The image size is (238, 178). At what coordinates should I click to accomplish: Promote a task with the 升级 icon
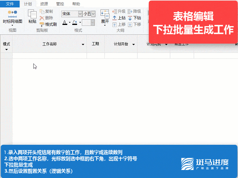[119, 10]
